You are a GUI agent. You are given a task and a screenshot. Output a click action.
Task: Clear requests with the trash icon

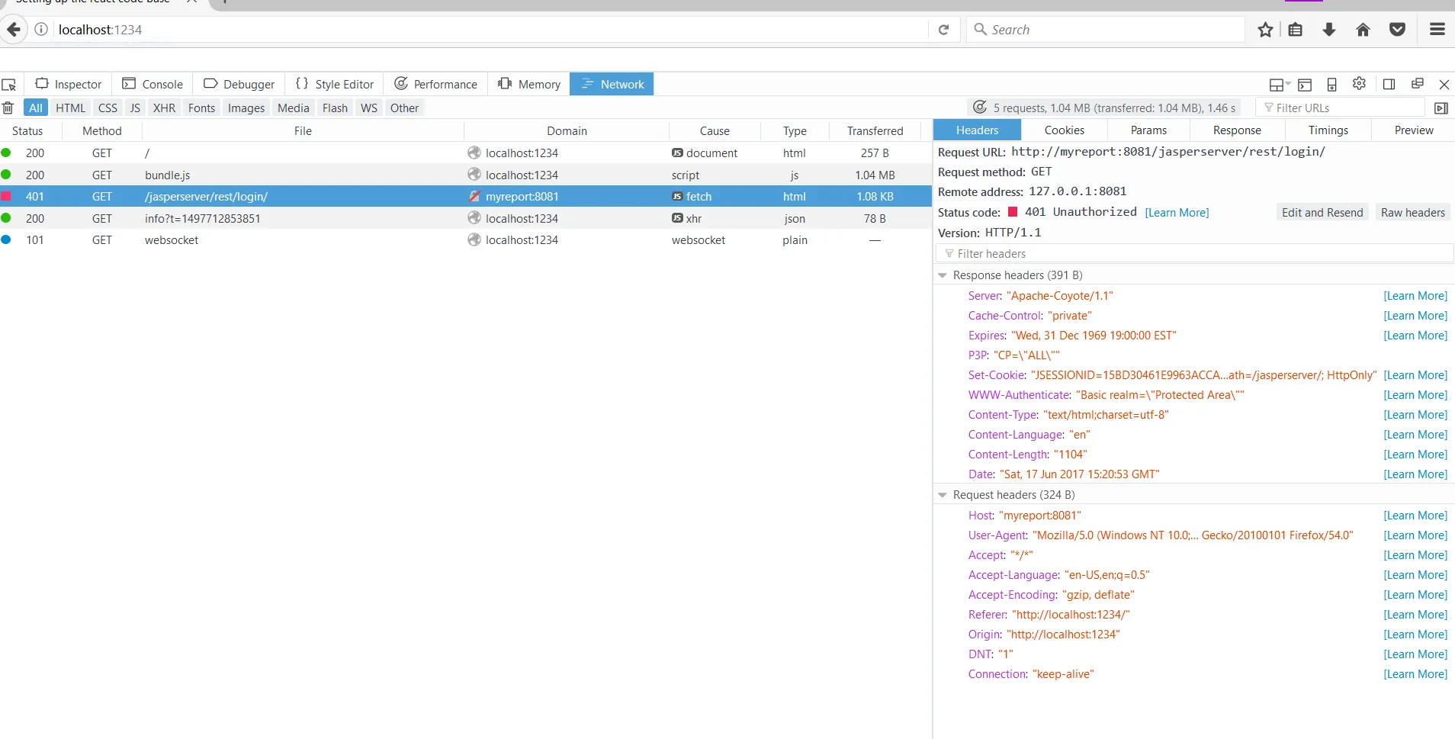click(x=8, y=108)
